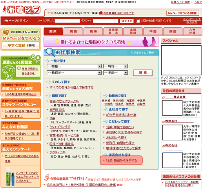This screenshot has width=204, height=189.
Task: Switch to the 関西 region tab
Action: point(73,31)
